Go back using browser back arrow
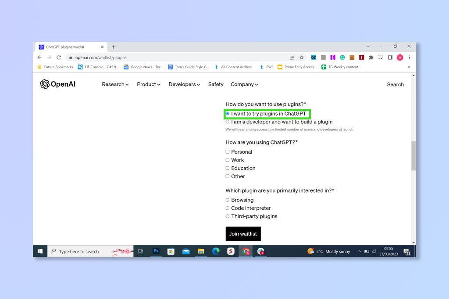Viewport: 449px width, 299px height. tap(39, 57)
